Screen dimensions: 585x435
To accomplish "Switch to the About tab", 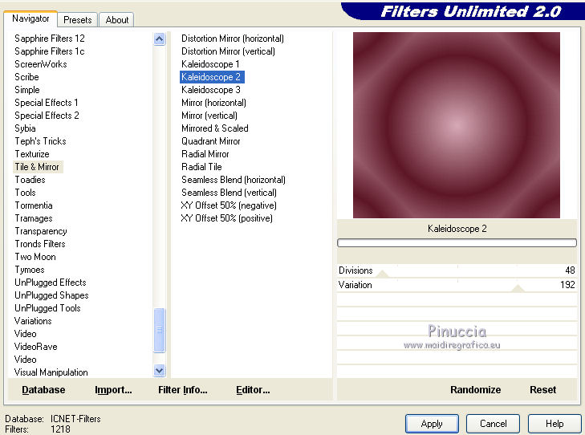I will click(x=117, y=20).
